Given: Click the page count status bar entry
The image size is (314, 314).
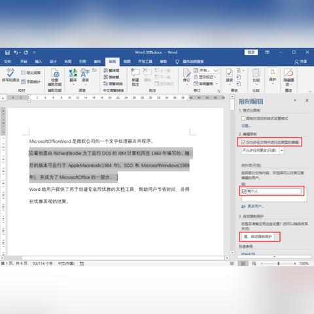Looking at the screenshot, I should [x=14, y=264].
